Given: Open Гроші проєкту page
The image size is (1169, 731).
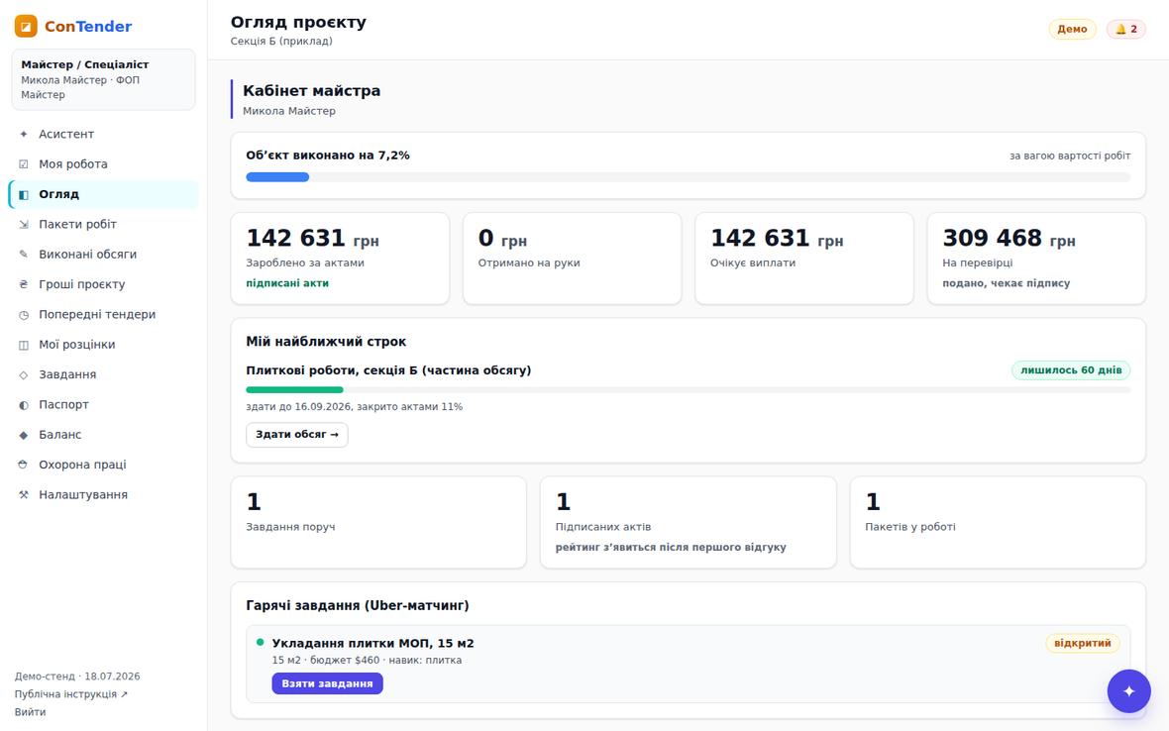Looking at the screenshot, I should tap(104, 284).
